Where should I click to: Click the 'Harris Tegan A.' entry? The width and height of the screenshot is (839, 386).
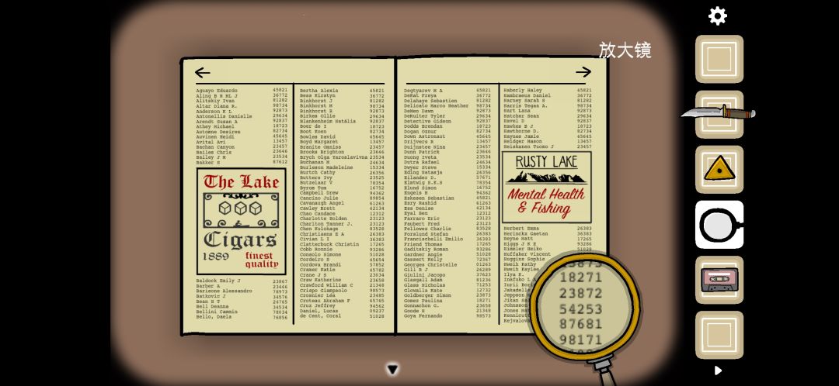[x=525, y=105]
